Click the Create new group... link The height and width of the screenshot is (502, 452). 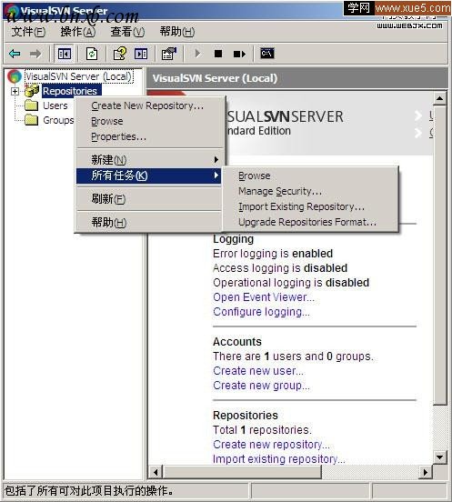tap(262, 386)
